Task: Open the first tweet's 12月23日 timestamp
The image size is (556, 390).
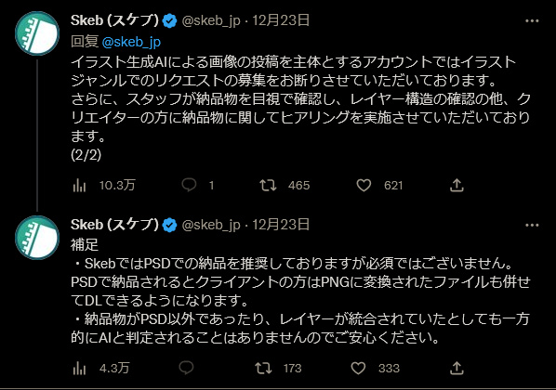Action: coord(281,20)
